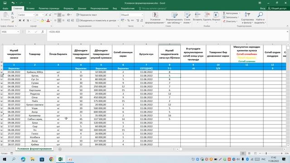
Task: Open number format (Общий) dropdown
Action: [x=142, y=15]
